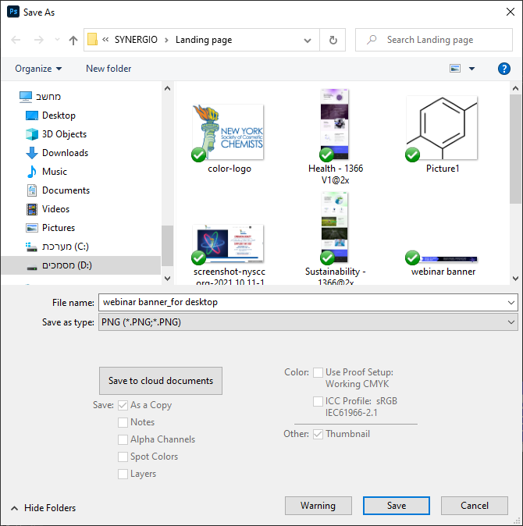Viewport: 523px width, 526px height.
Task: Open the recent locations dropdown arrow
Action: 57,40
